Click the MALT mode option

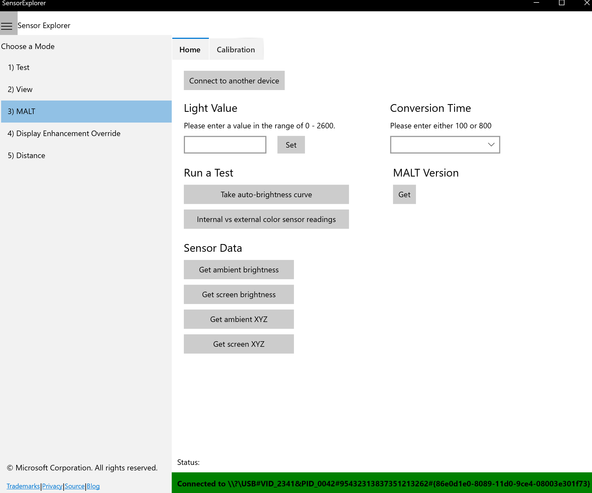click(x=86, y=111)
